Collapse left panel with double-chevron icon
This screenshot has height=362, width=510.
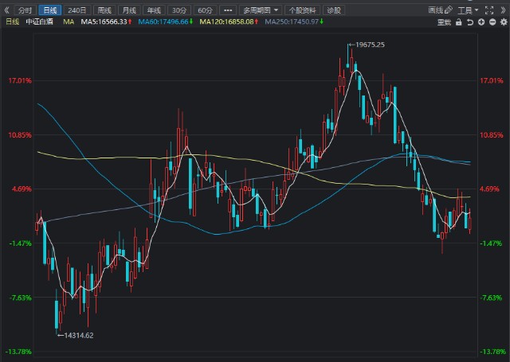click(x=7, y=10)
